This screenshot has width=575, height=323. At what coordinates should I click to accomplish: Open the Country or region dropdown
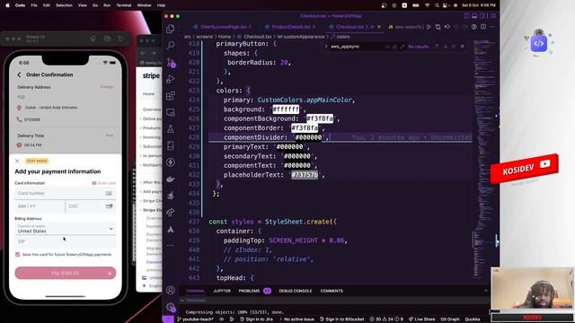[x=66, y=229]
